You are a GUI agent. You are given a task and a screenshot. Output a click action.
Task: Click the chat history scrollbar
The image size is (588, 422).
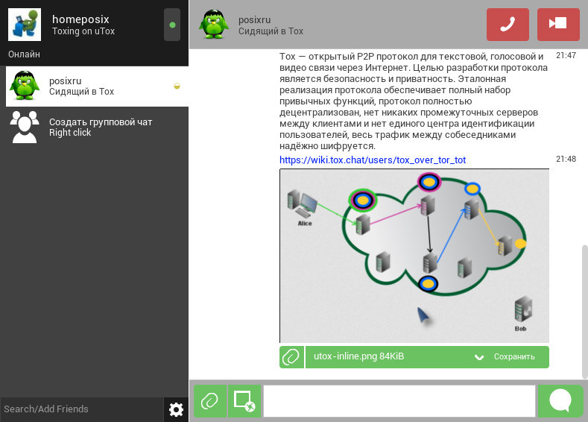584,312
